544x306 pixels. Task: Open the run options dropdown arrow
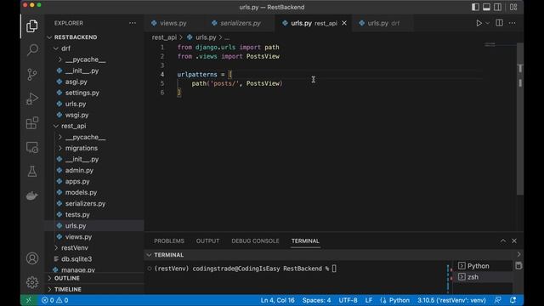487,23
